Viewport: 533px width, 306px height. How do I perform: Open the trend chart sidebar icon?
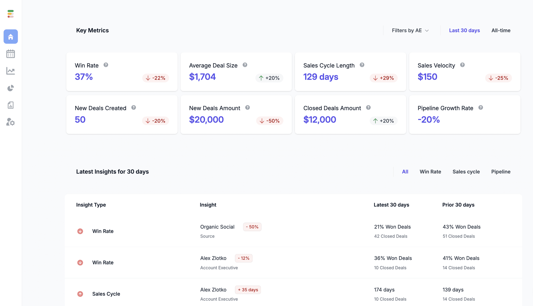[x=11, y=71]
